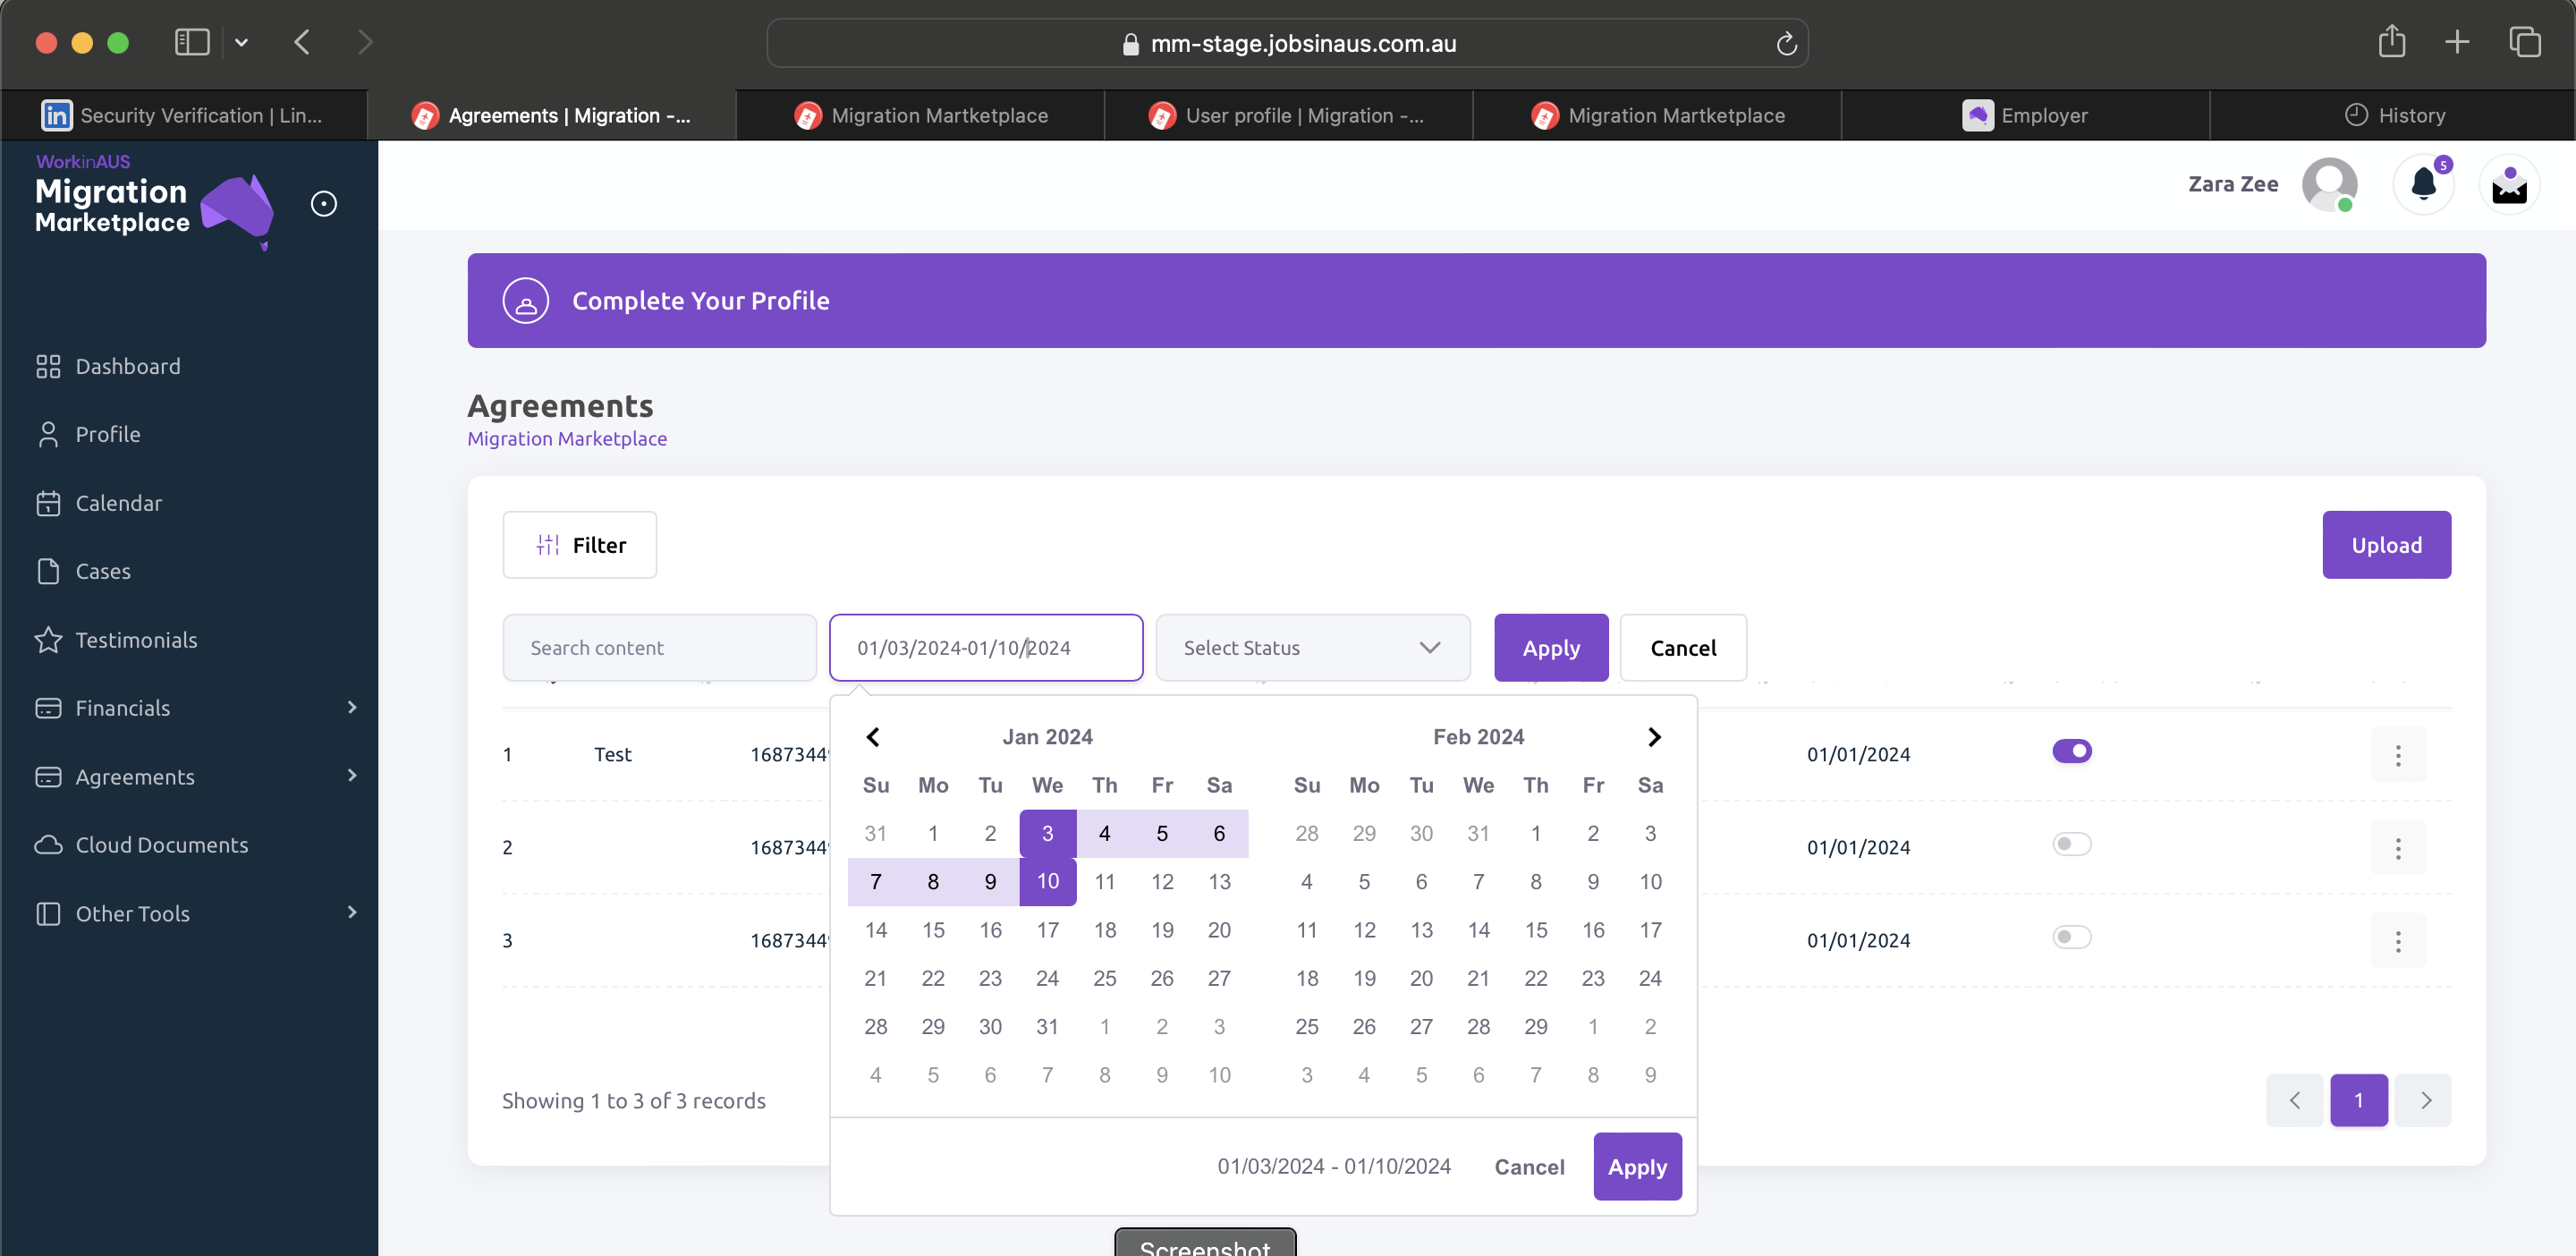Open the notifications bell icon
2576x1256 pixels.
[2422, 184]
